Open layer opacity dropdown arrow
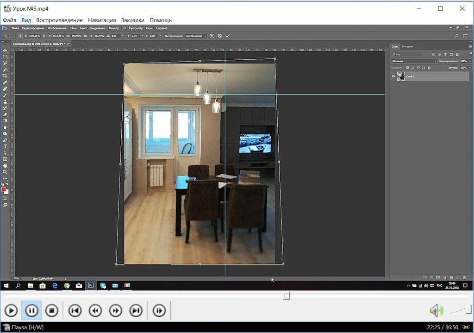474x333 pixels. (x=470, y=61)
